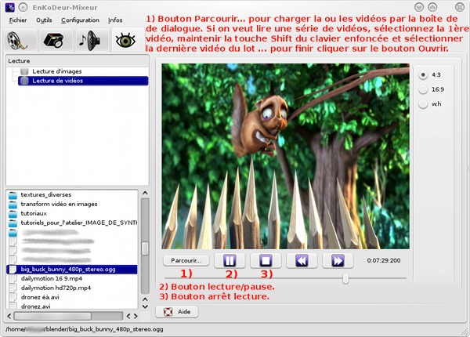Click the video preview frame
The width and height of the screenshot is (470, 337).
coord(285,156)
